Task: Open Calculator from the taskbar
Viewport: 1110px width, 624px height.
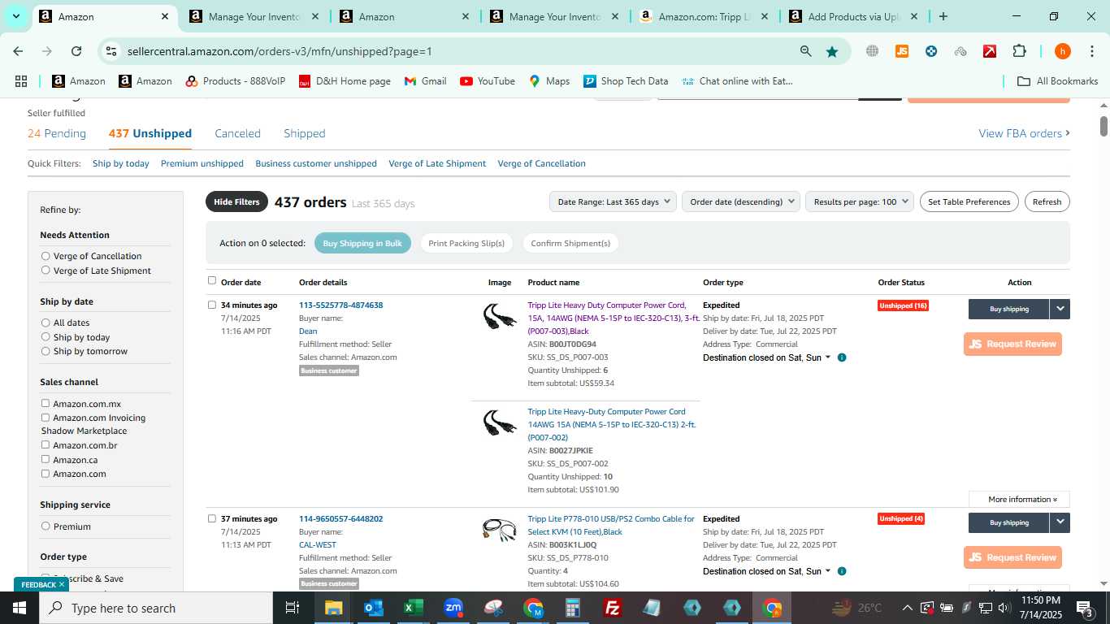Action: tap(573, 608)
